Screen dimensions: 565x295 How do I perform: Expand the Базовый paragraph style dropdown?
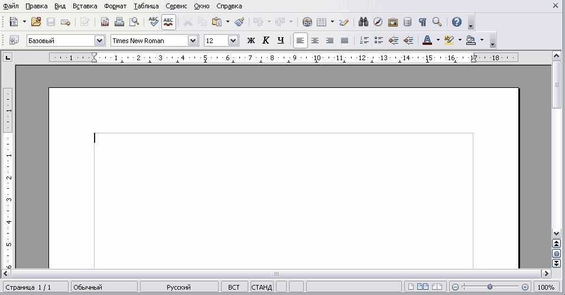99,41
